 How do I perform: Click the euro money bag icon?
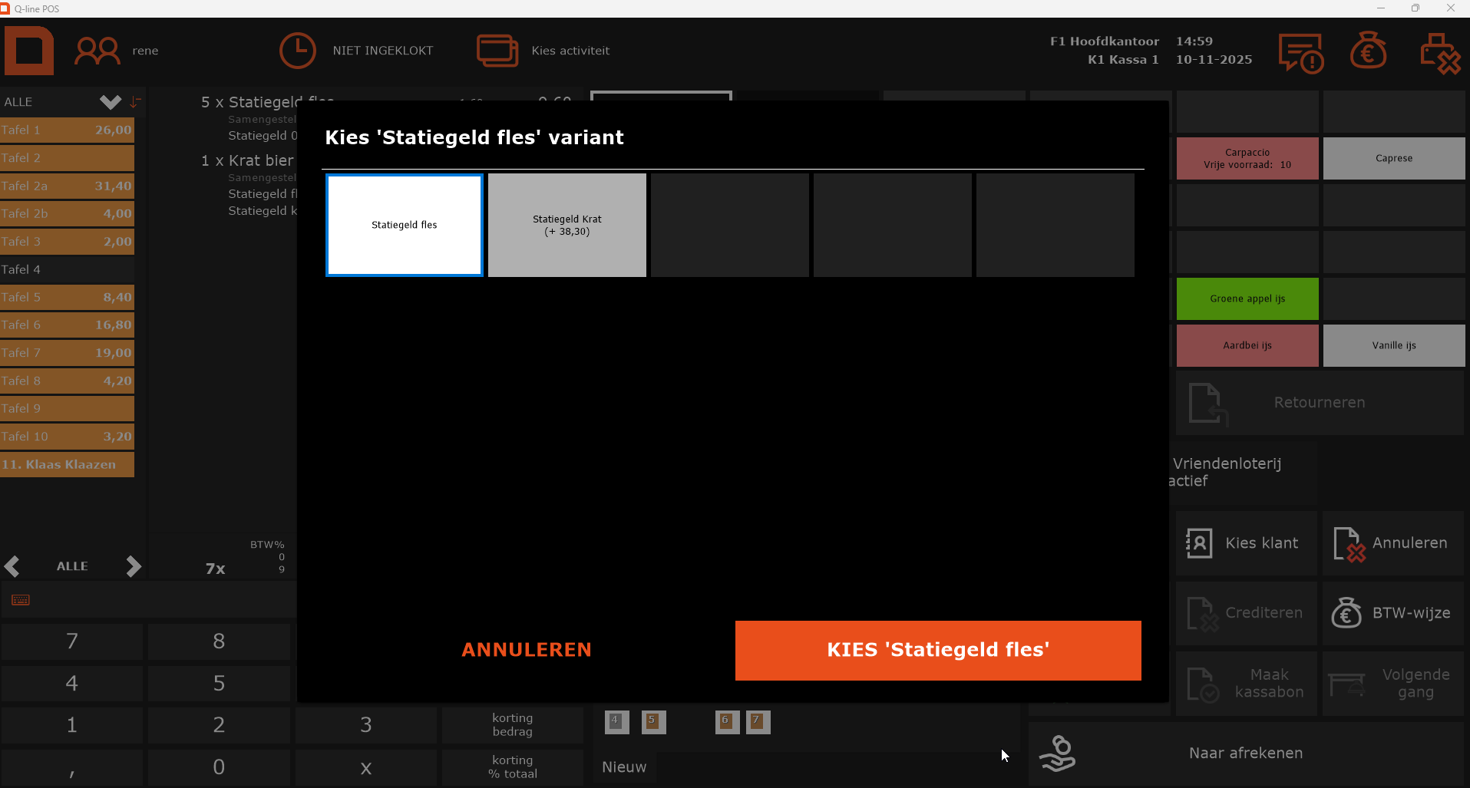coord(1369,51)
